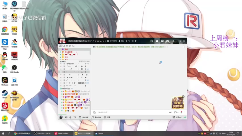
Task: Expand the small arrow next to rose icon
Action: 185,112
